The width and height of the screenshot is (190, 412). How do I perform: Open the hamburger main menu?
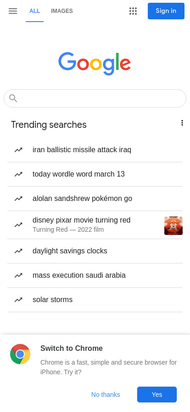[12, 11]
